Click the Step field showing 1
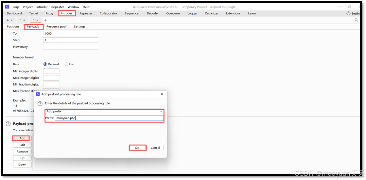366x180 pixels. 71,40
